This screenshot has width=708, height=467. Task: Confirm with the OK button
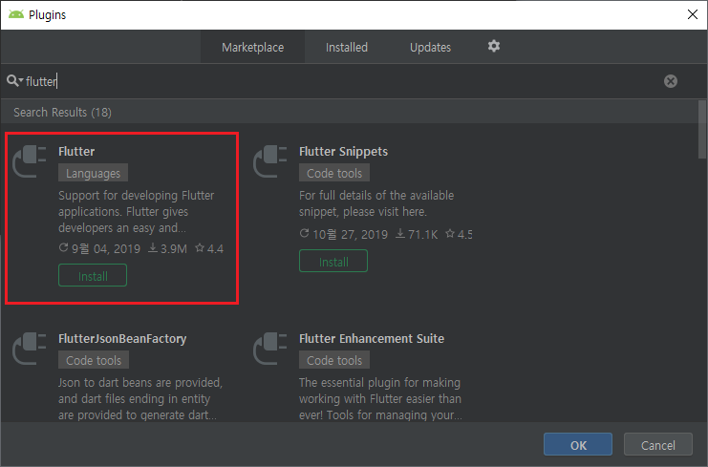(578, 445)
